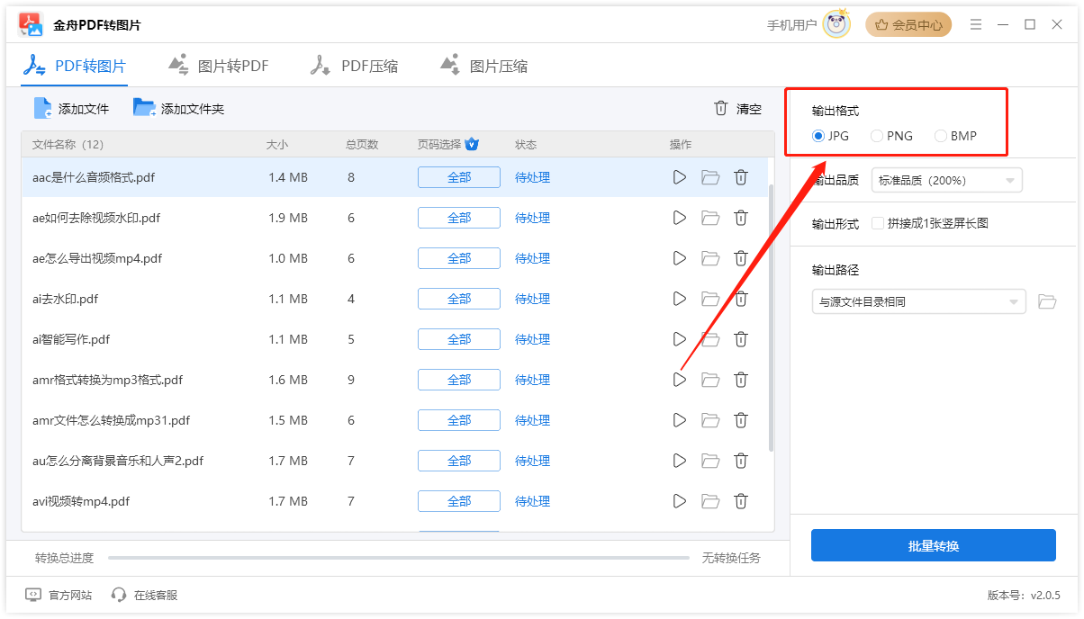The image size is (1084, 619).
Task: Click 全部 page selection for avi视频转mp4.pdf
Action: [458, 501]
